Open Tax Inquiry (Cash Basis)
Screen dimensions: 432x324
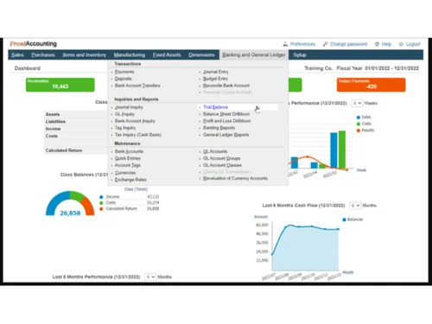click(138, 135)
